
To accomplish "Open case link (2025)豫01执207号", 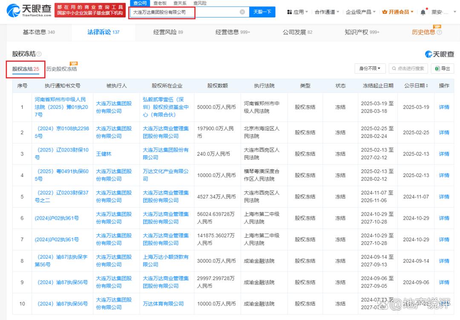I will pos(61,107).
